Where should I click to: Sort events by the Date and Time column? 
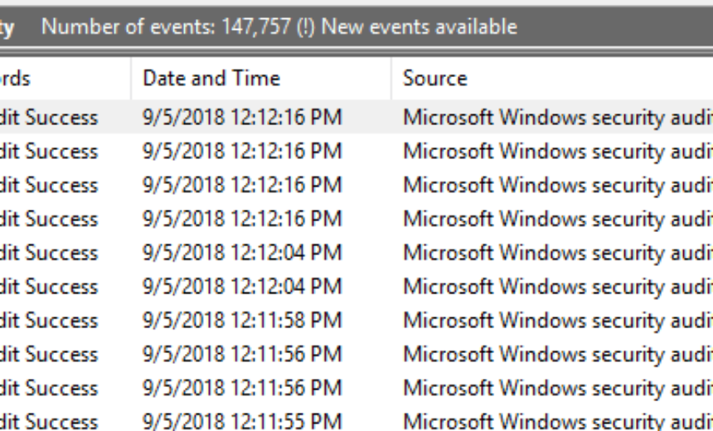pyautogui.click(x=261, y=78)
